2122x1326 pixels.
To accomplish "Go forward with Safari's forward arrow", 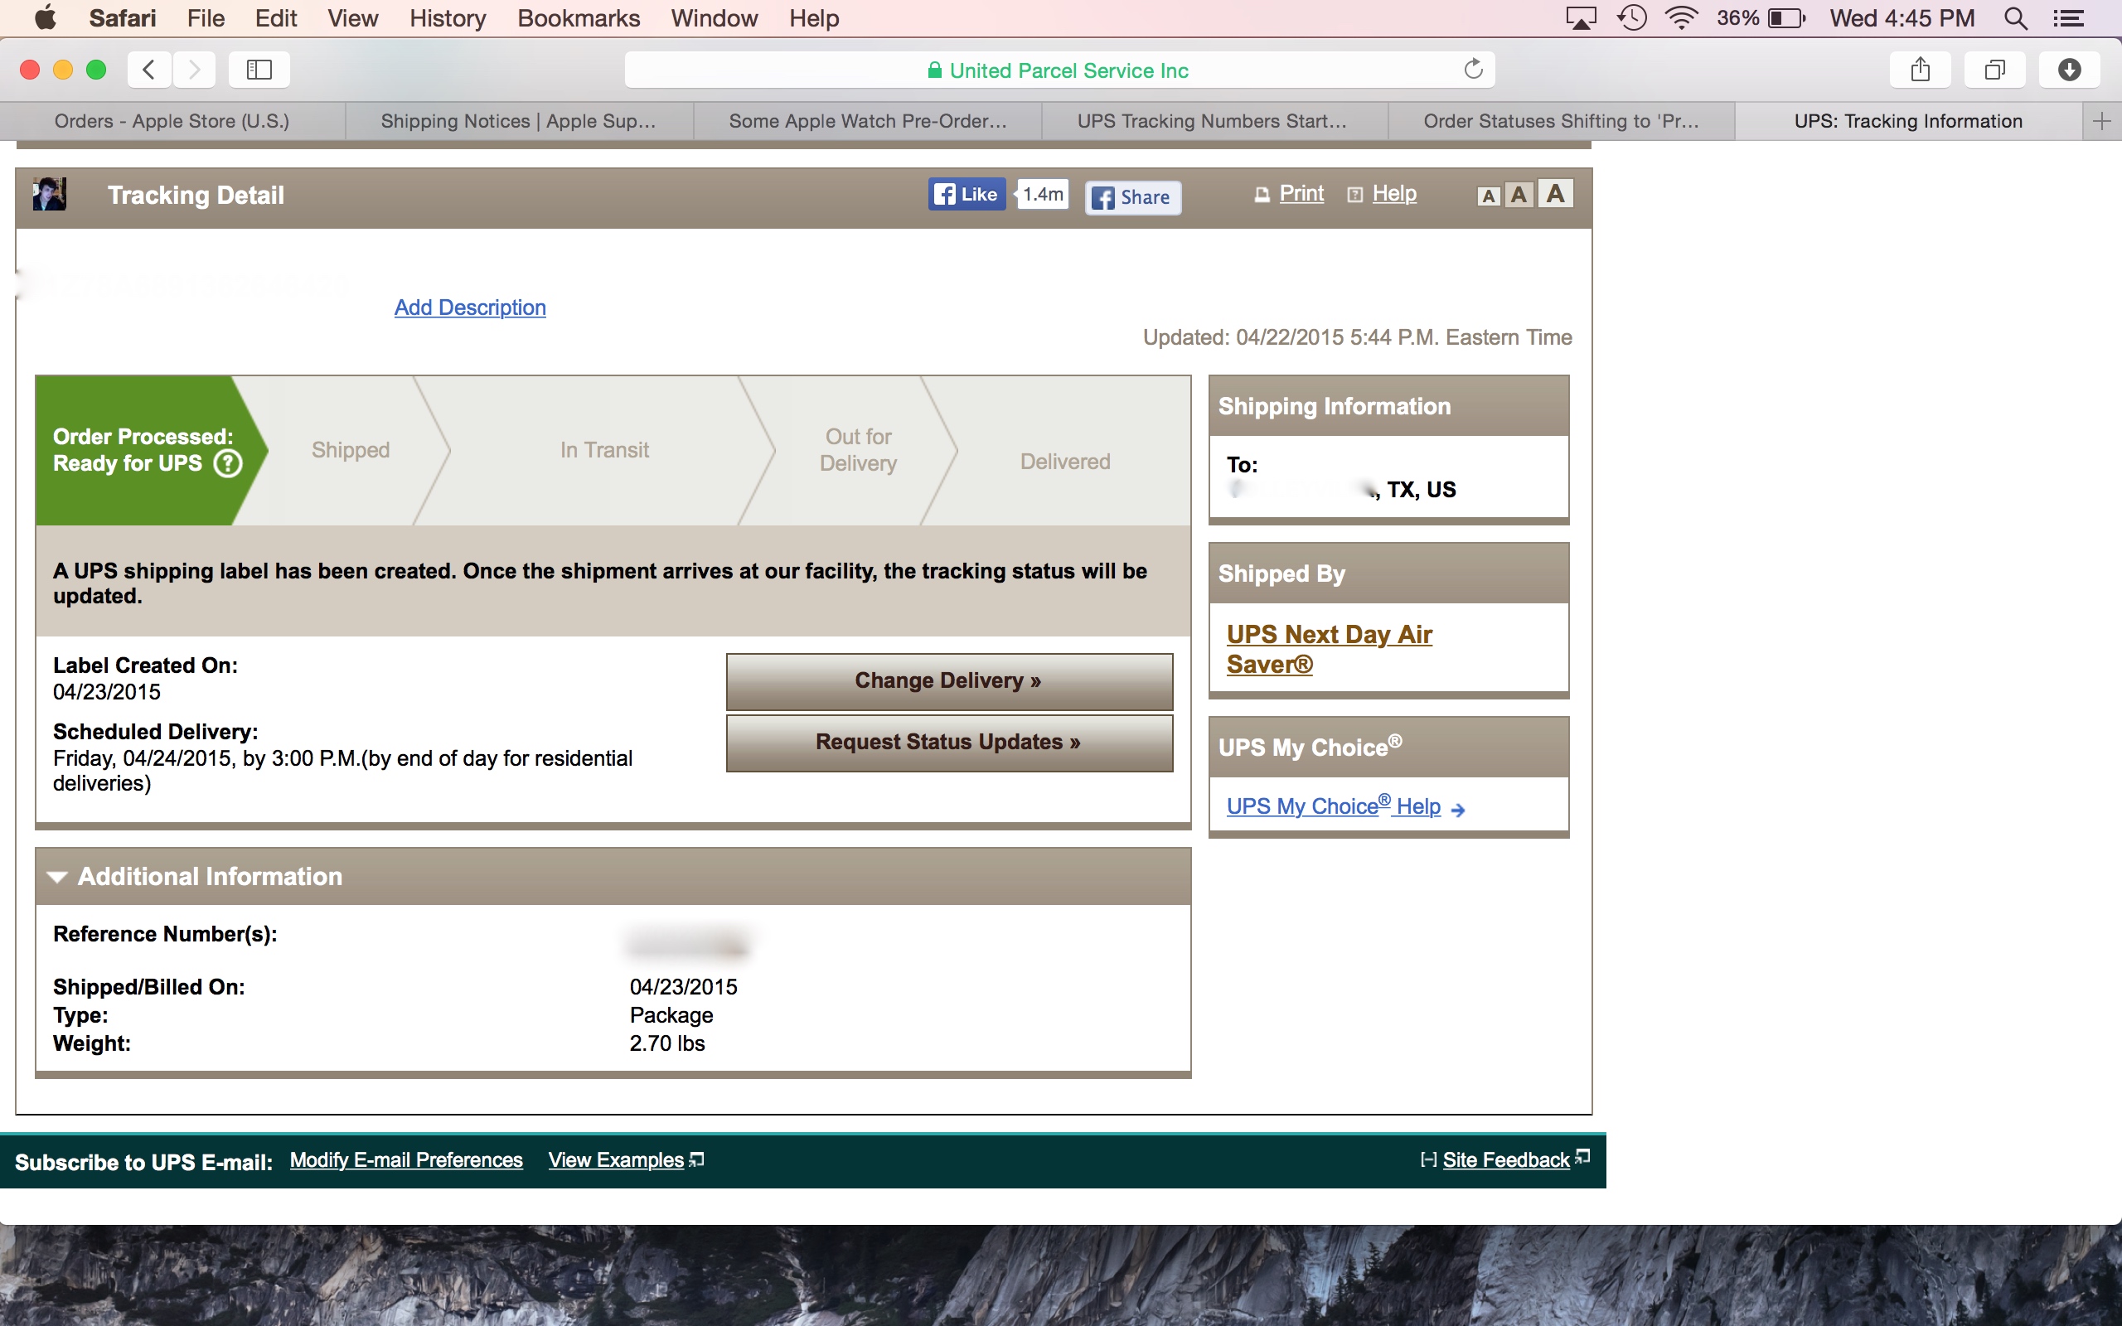I will tap(194, 70).
